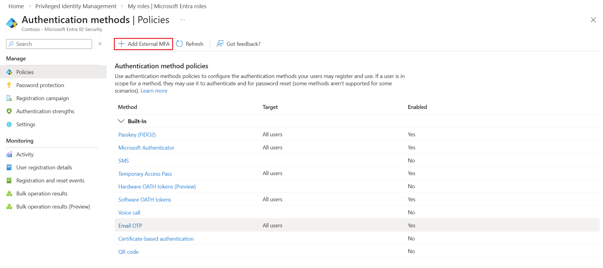This screenshot has height=268, width=603.
Task: Click 'No' enabled value for SMS row
Action: pos(411,160)
